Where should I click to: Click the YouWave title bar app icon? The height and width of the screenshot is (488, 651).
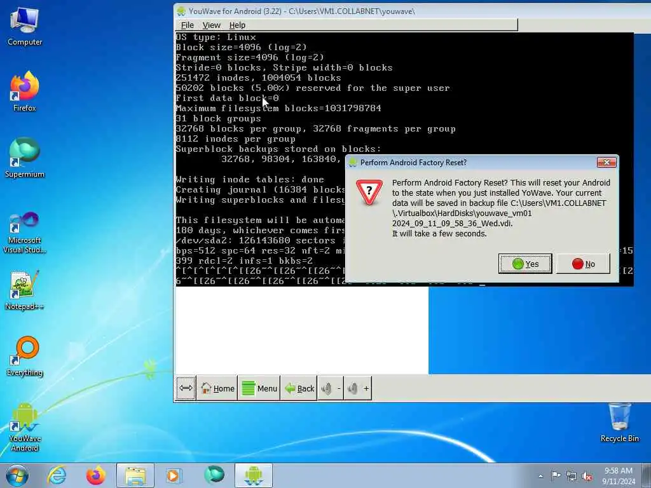tap(181, 11)
